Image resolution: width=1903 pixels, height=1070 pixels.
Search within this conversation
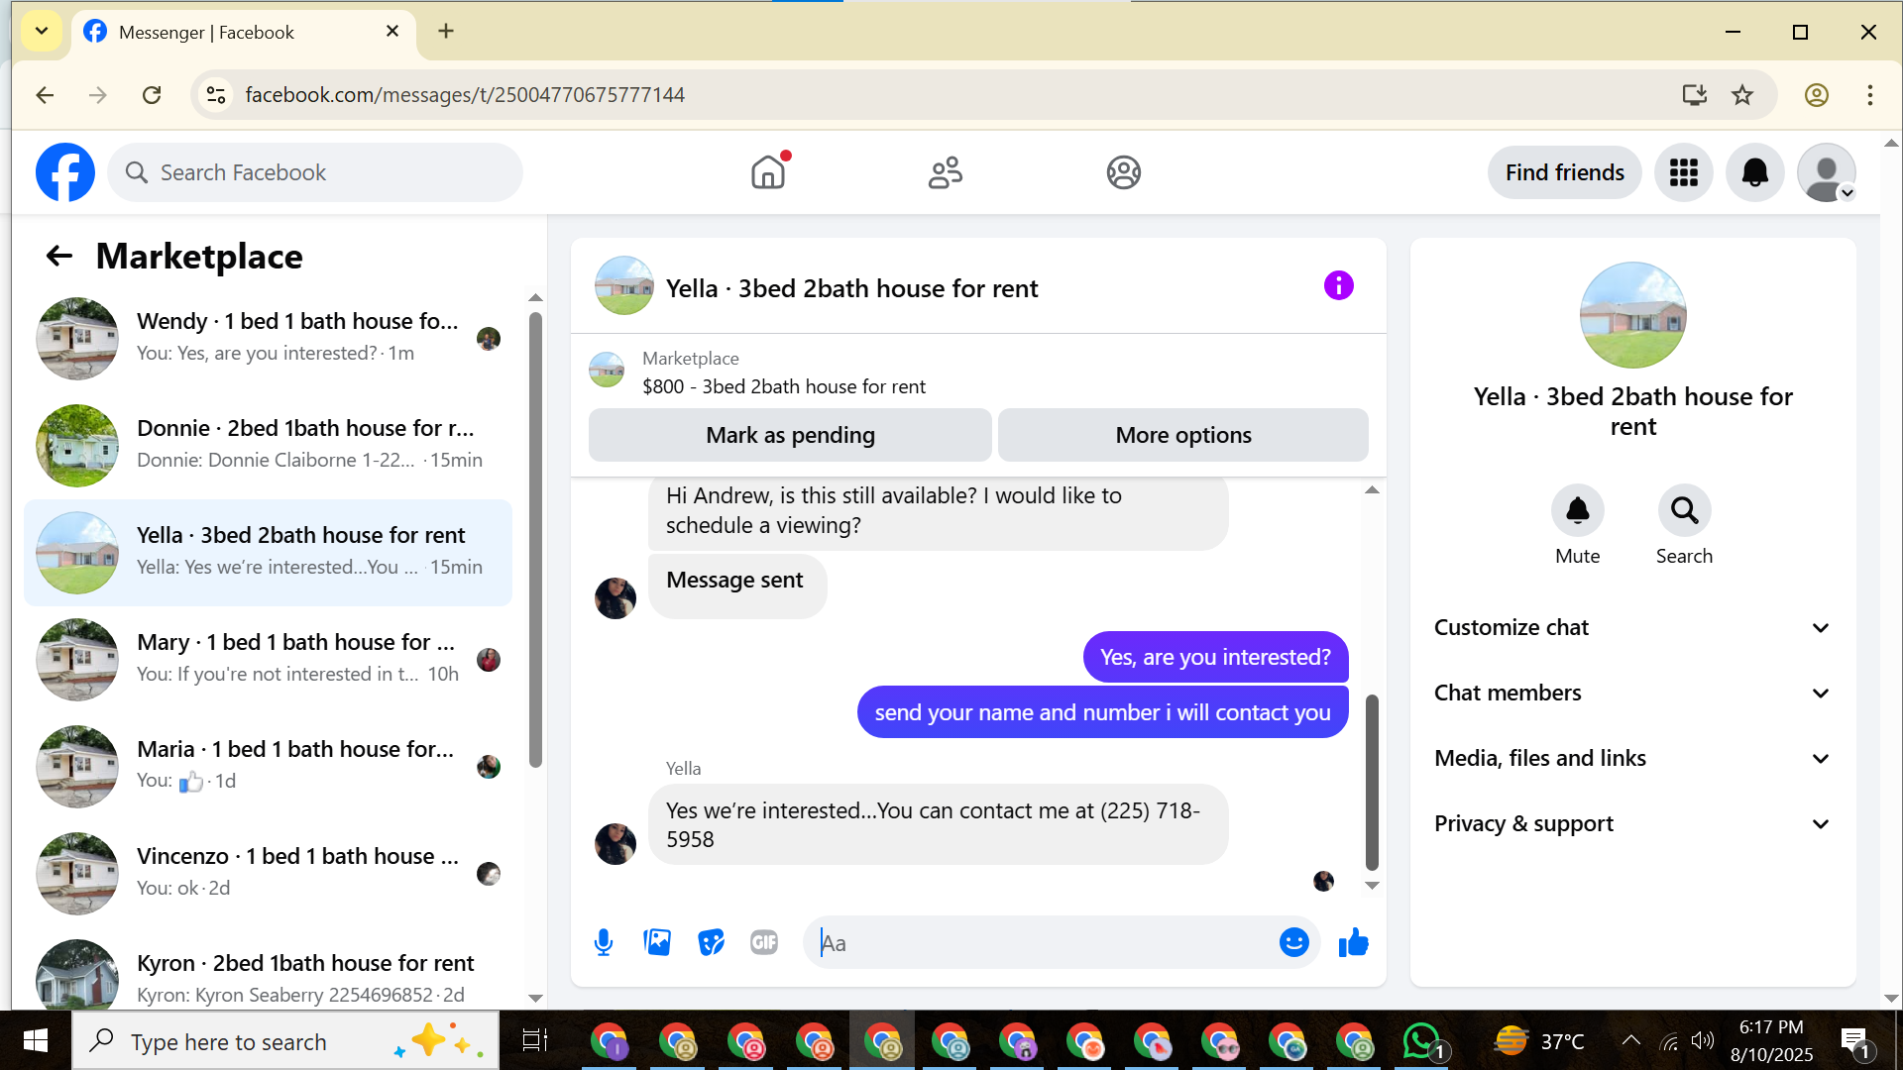click(x=1684, y=511)
